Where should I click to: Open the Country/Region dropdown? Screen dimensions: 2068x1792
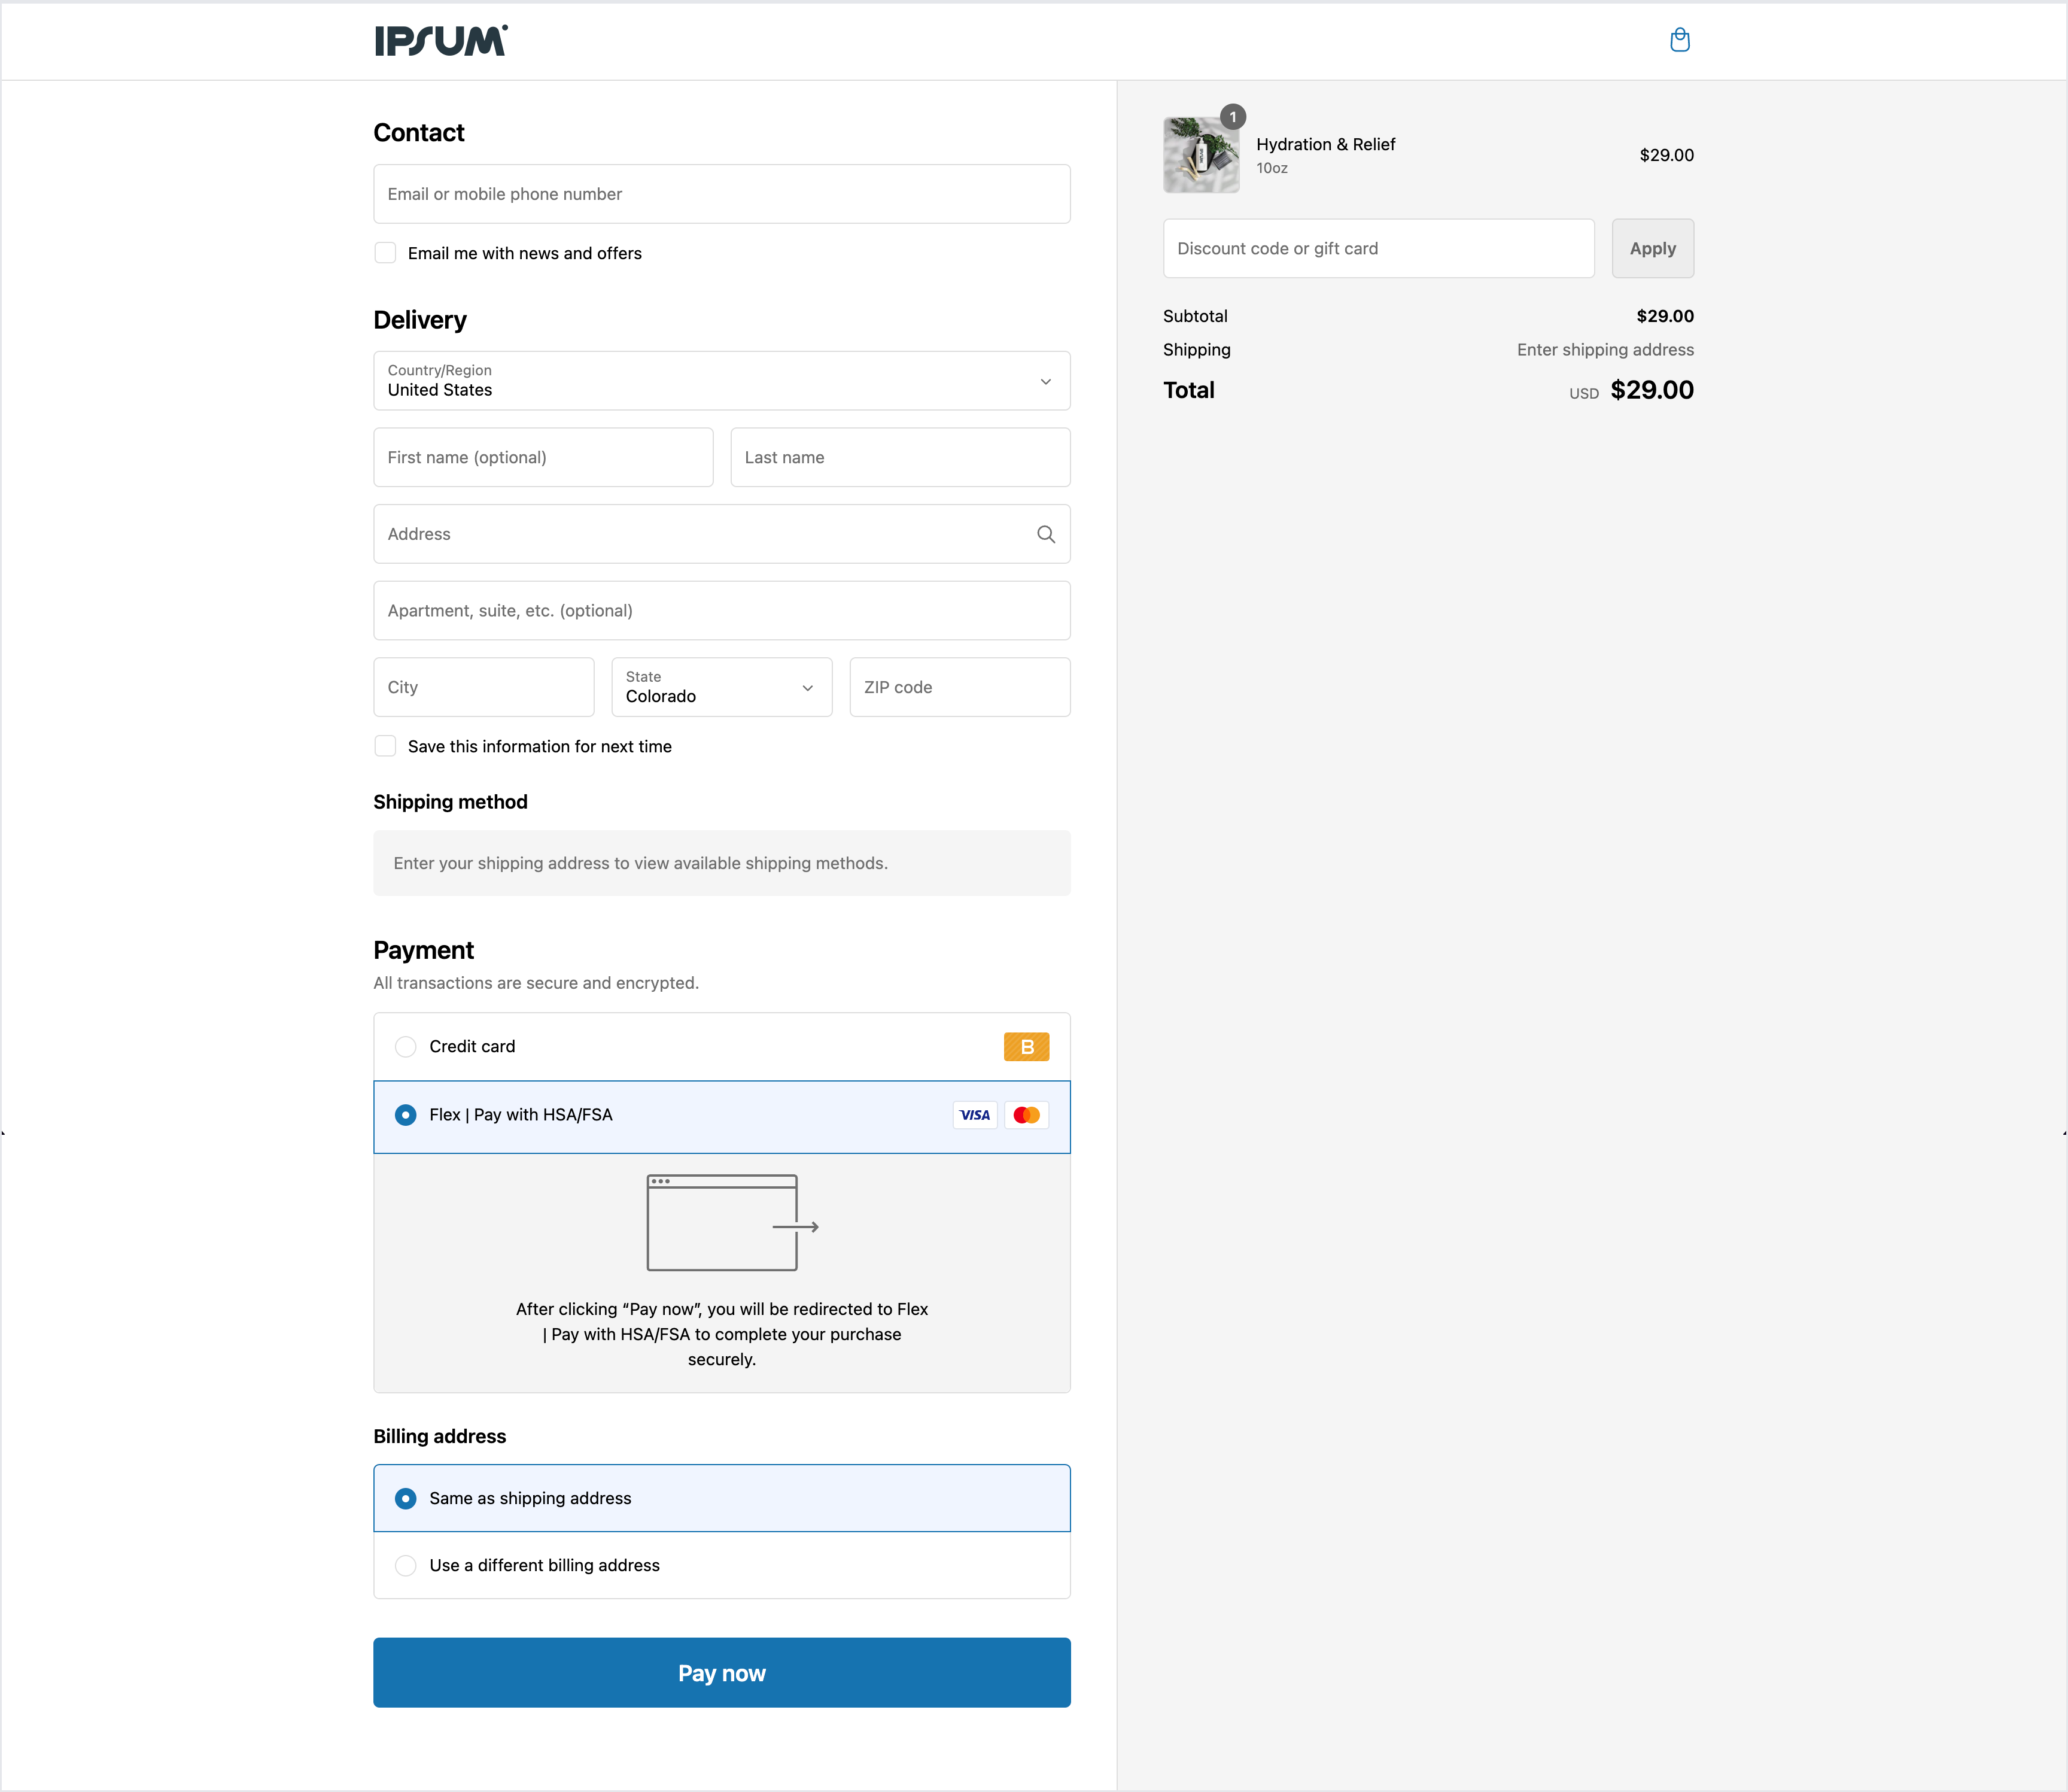point(720,381)
